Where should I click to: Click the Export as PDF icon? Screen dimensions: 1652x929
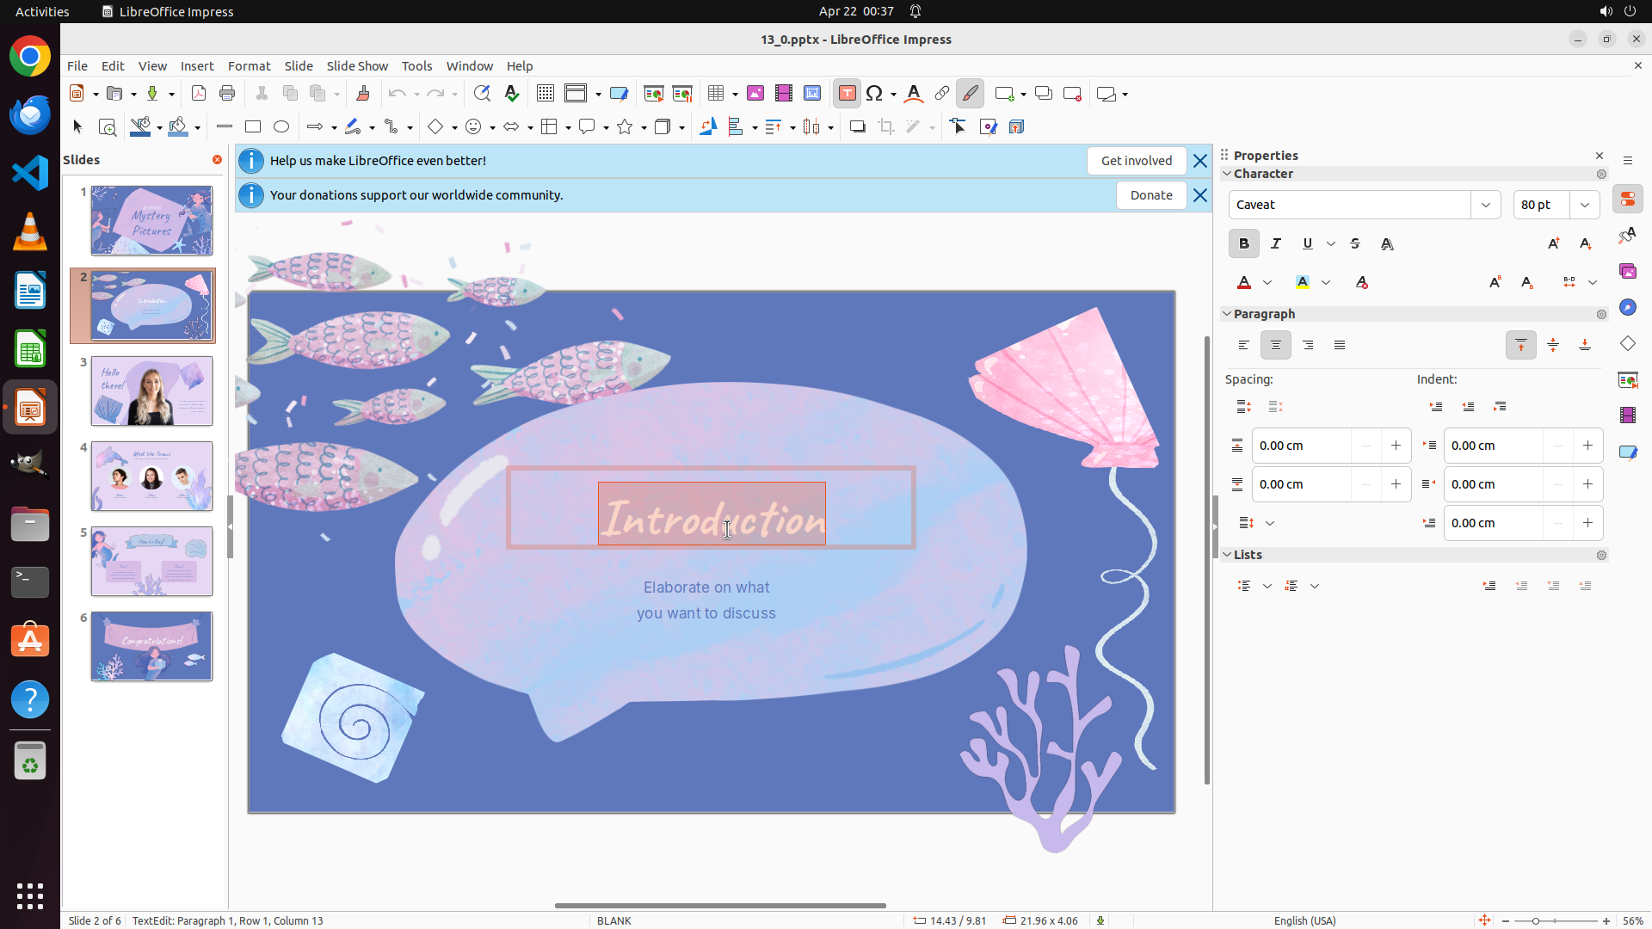click(199, 94)
